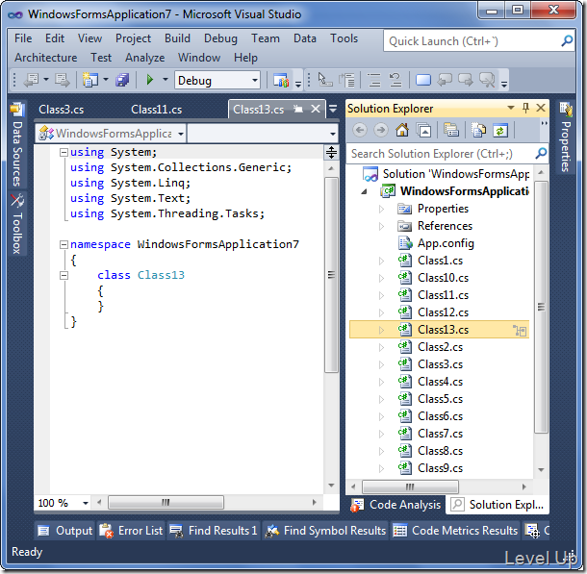Click Solution Explorer vertical scrollbar thumb
Screen dimensions: 587x574
point(541,307)
